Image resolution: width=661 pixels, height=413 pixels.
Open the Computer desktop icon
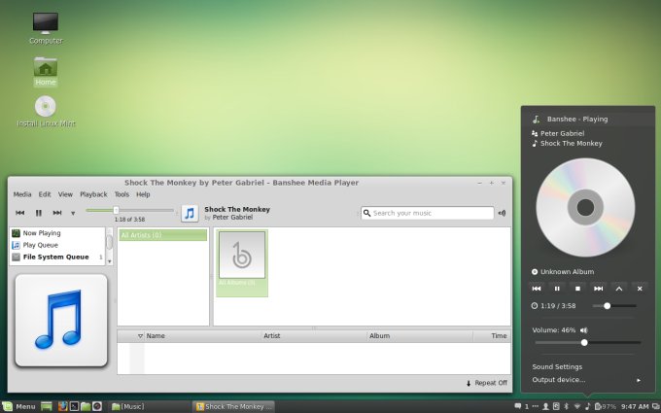click(x=46, y=28)
